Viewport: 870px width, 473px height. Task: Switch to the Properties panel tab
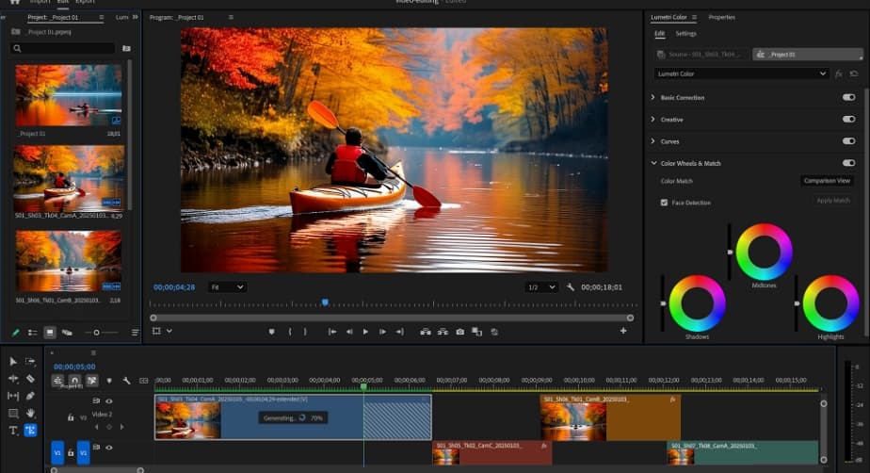point(721,17)
